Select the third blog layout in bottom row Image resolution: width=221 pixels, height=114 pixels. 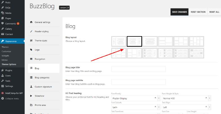(x=150, y=53)
